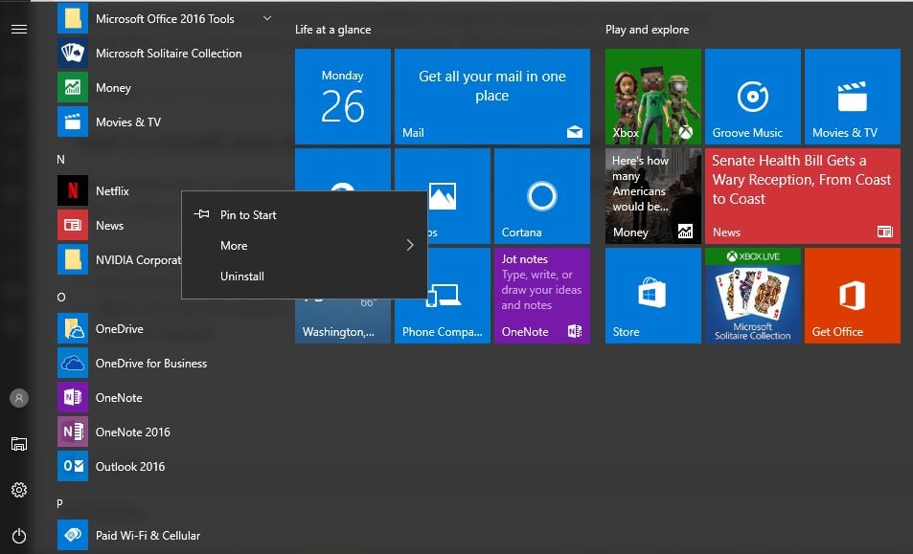Click Movies & TV icon in app list
Screen dimensions: 913x554
pos(73,122)
